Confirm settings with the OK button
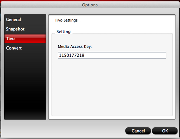The height and width of the screenshot is (139, 180). click(x=165, y=131)
